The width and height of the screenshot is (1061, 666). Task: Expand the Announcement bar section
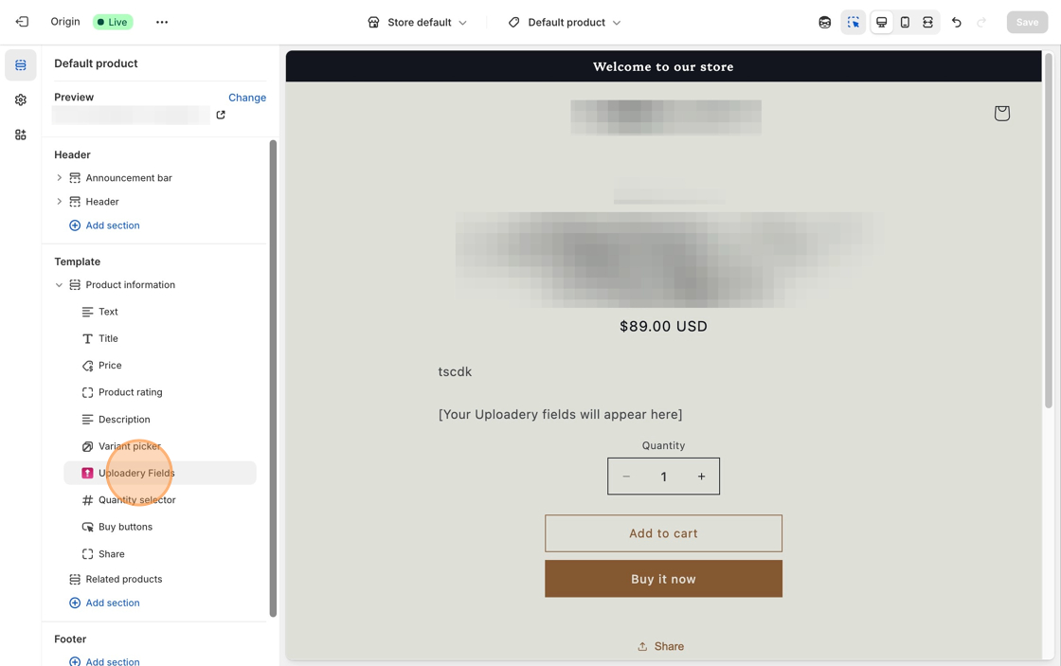click(59, 178)
